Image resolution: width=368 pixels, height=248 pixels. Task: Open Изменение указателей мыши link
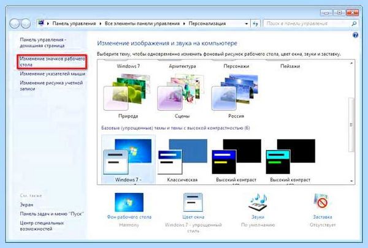(53, 74)
